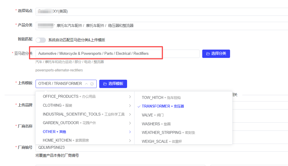Image resolution: width=288 pixels, height=166 pixels.
Task: Expand OFFICE_PRODUCTS submenu arrow
Action: click(x=130, y=97)
